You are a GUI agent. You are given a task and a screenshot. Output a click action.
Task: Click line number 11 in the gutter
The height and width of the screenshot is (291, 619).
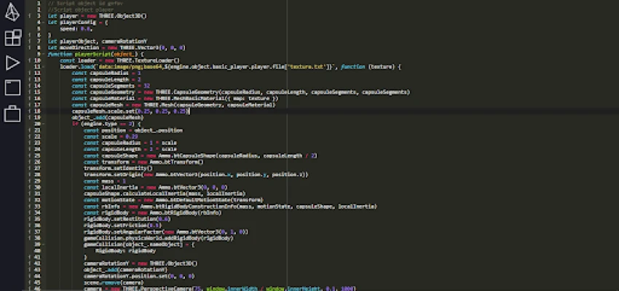pos(36,66)
